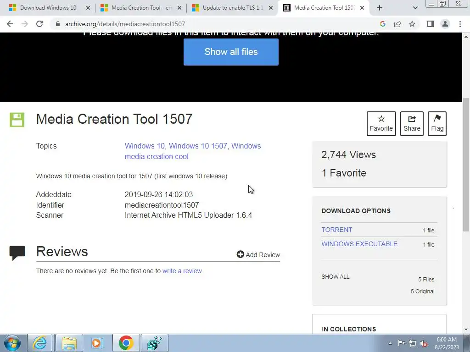
Task: Open the Windows 10 topic link
Action: (145, 146)
